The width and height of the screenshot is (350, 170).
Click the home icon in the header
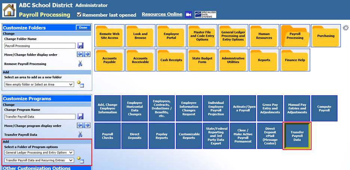tap(9, 10)
